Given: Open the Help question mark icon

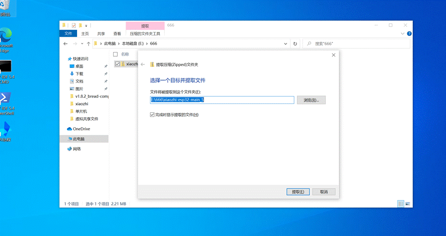Looking at the screenshot, I should 409,34.
